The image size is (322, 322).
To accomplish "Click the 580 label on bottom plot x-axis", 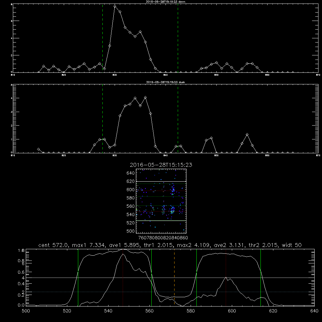I will 191,311.
